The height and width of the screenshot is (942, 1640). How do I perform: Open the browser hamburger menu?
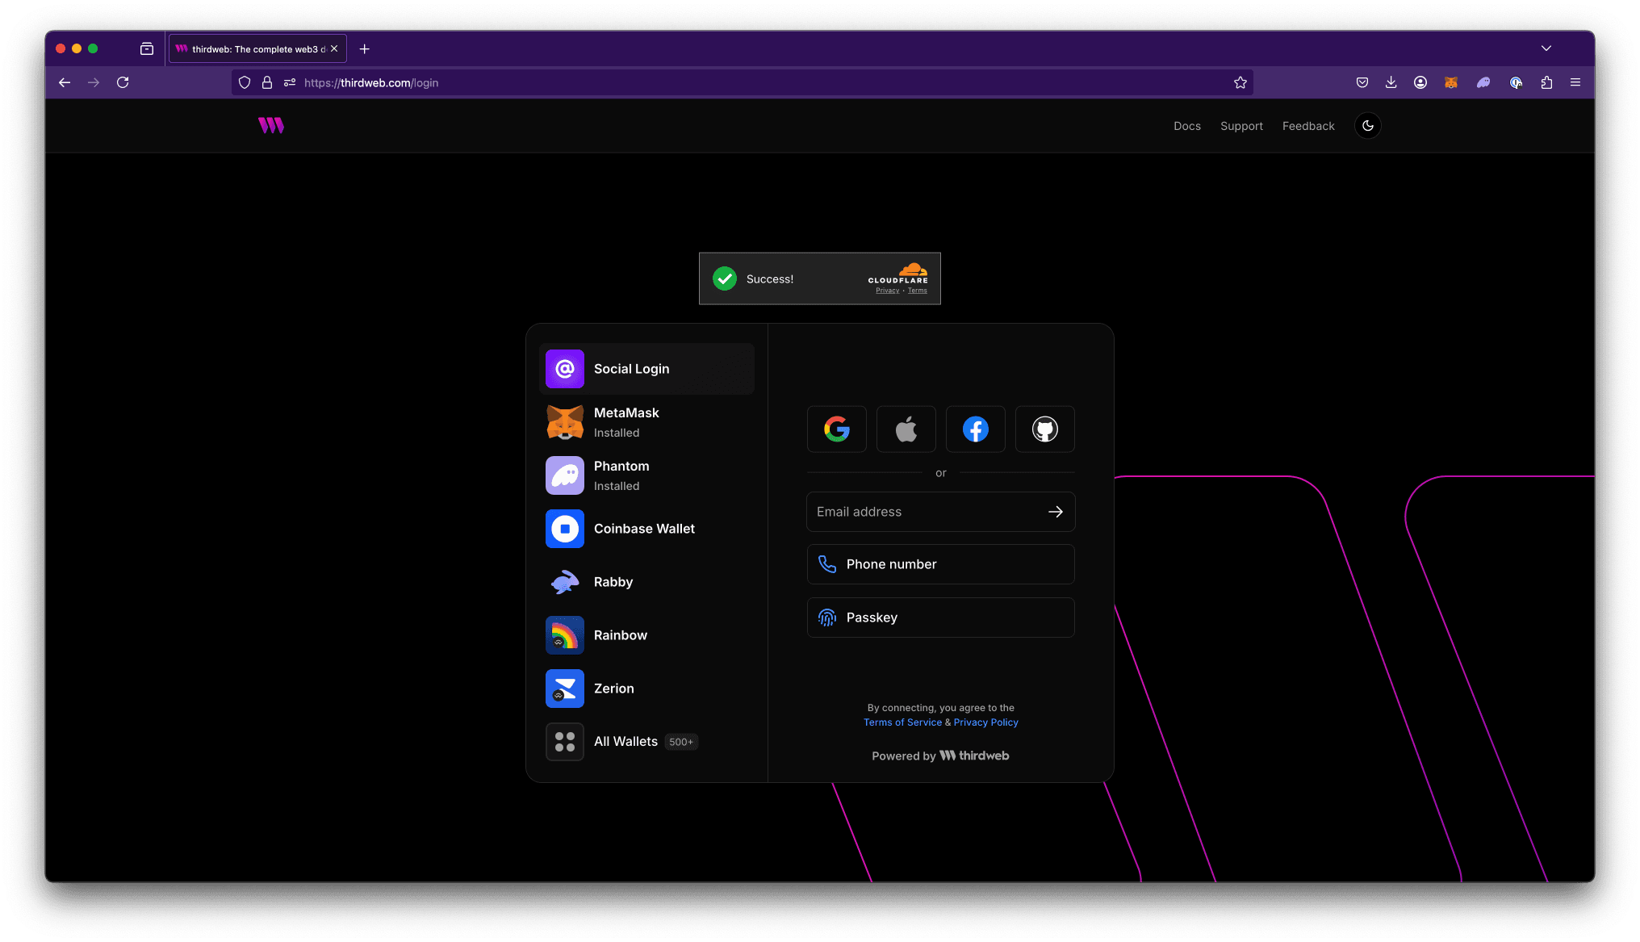[1575, 82]
